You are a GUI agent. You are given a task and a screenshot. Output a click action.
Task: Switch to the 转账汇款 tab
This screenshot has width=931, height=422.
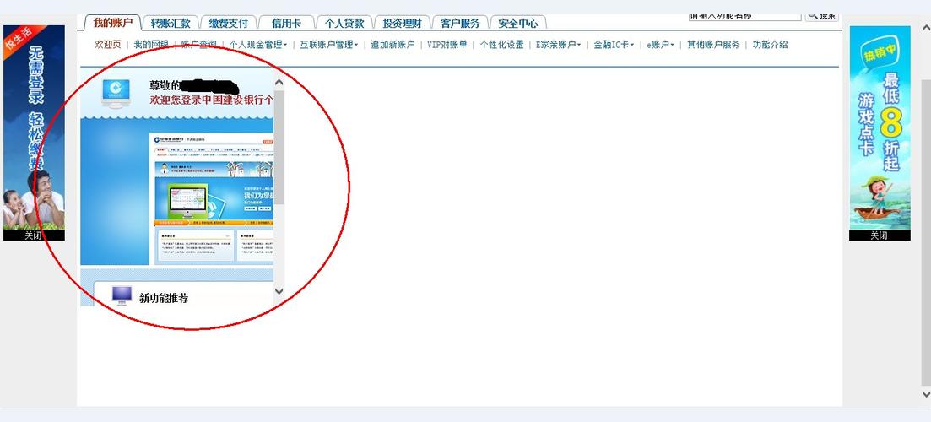171,23
